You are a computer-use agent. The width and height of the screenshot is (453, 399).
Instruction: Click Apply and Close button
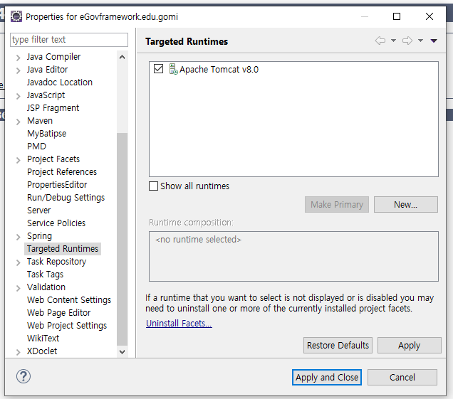coord(327,378)
